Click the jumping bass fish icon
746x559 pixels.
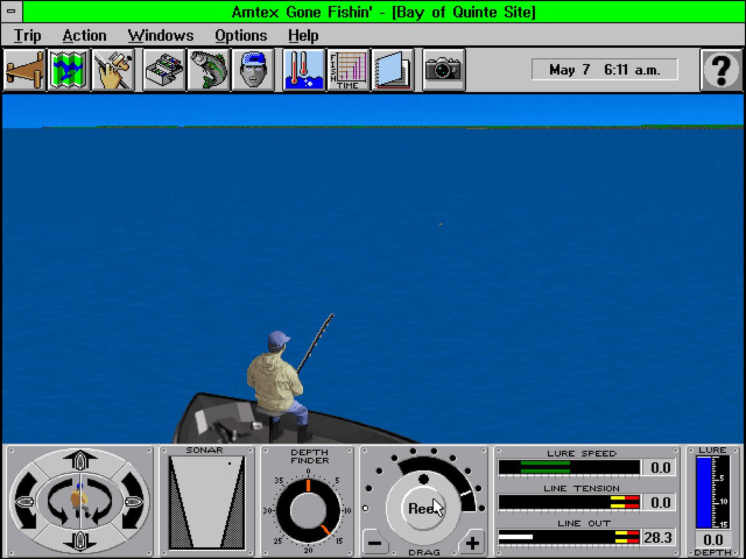click(208, 70)
